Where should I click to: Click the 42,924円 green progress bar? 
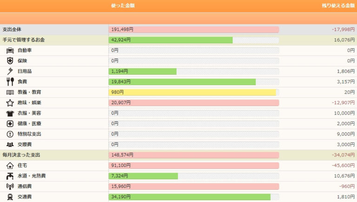171,40
